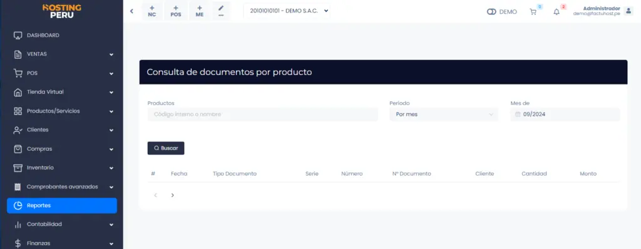Expand the Productos/Servicios chevron
Image resolution: width=641 pixels, height=249 pixels.
click(x=111, y=111)
